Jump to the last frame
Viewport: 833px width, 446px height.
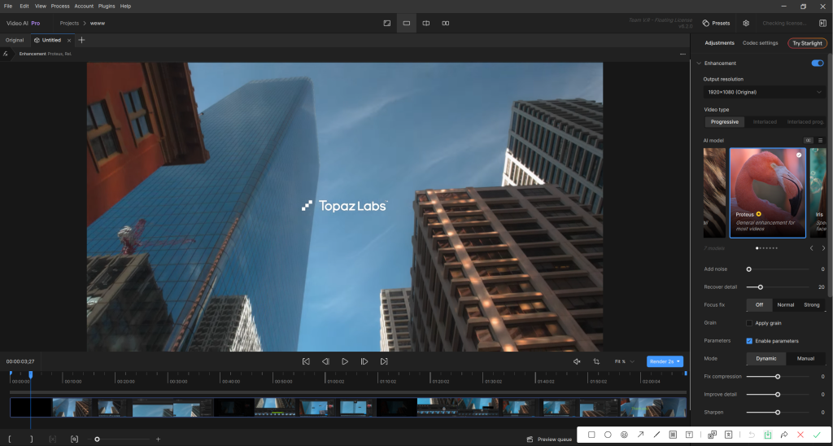(x=384, y=361)
